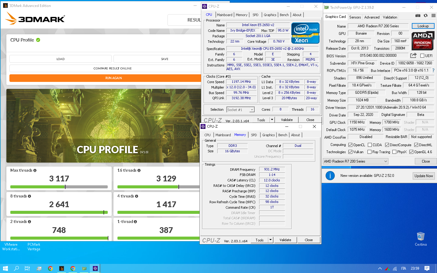437x273 pixels.
Task: Click the info icon next to 16 threads
Action: 139,170
